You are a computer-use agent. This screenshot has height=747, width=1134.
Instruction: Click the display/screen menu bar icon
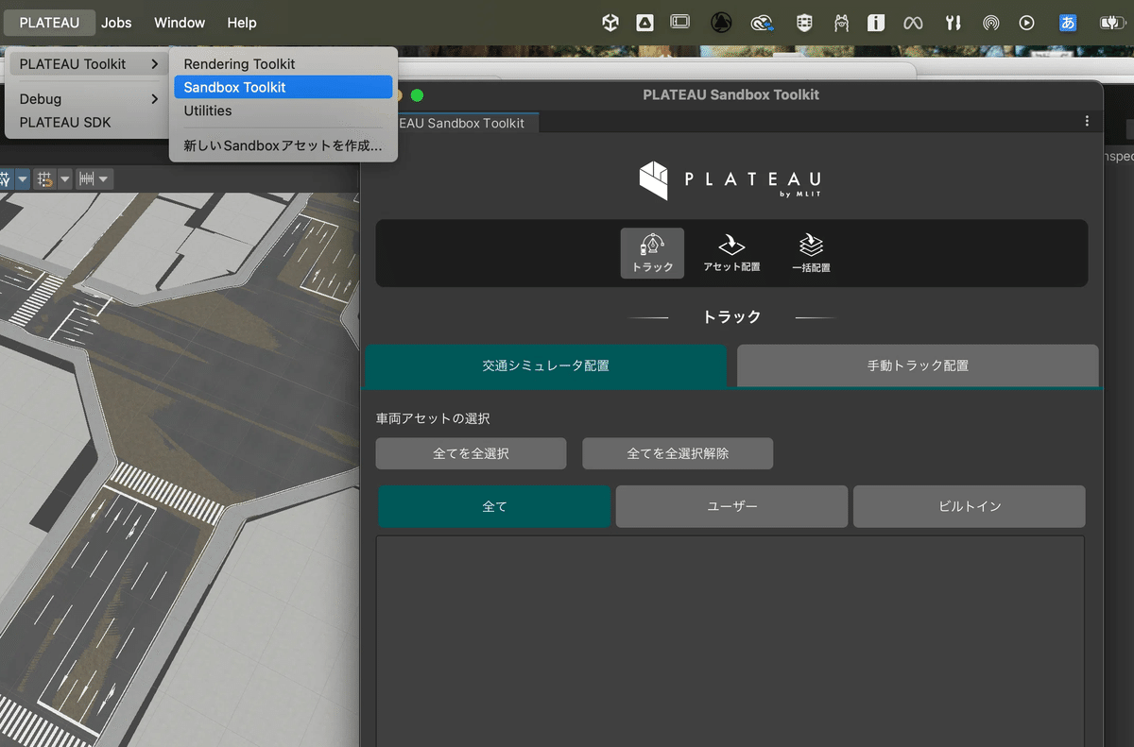coord(680,23)
